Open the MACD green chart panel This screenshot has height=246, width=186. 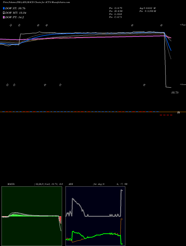[x=32, y=216]
